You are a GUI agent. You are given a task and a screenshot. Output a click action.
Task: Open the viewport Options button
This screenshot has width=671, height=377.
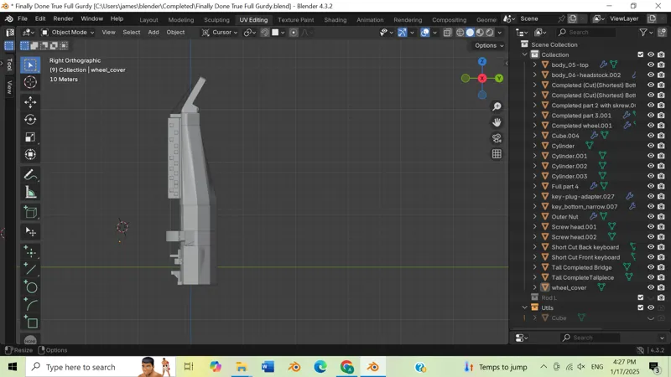pyautogui.click(x=489, y=45)
